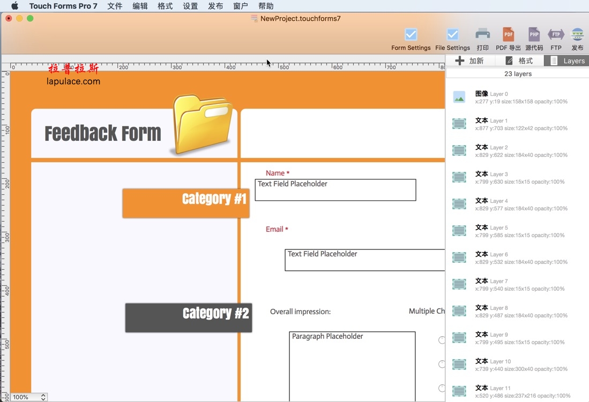Click the Email text field placeholder
The image size is (589, 402).
365,260
